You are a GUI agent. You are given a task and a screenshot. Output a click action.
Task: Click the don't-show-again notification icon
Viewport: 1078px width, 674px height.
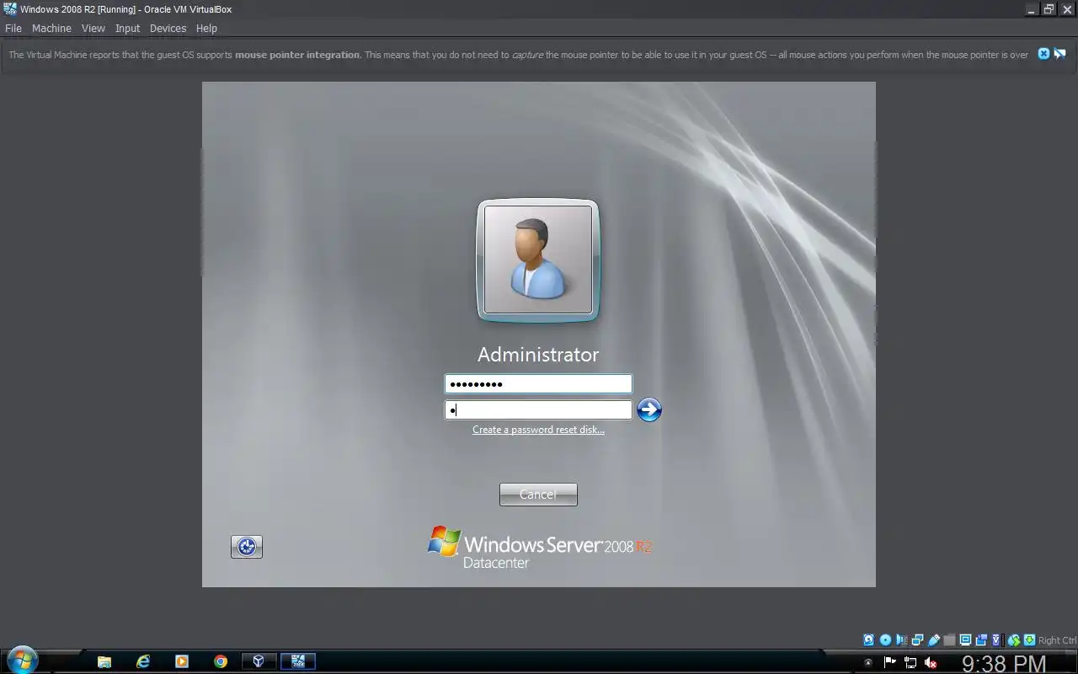click(x=1059, y=54)
